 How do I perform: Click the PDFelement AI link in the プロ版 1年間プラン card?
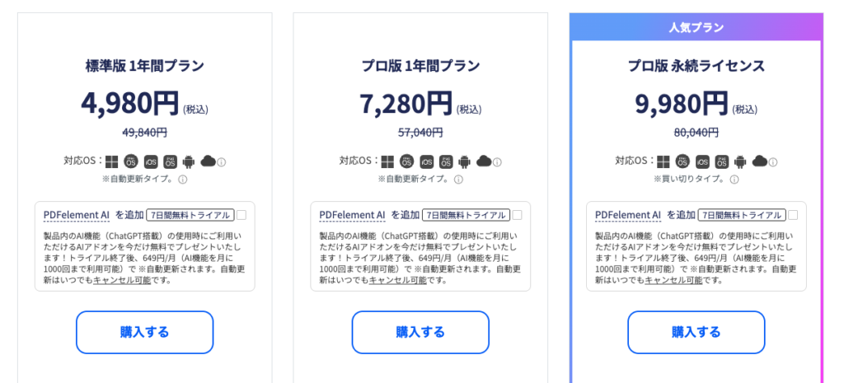(352, 215)
